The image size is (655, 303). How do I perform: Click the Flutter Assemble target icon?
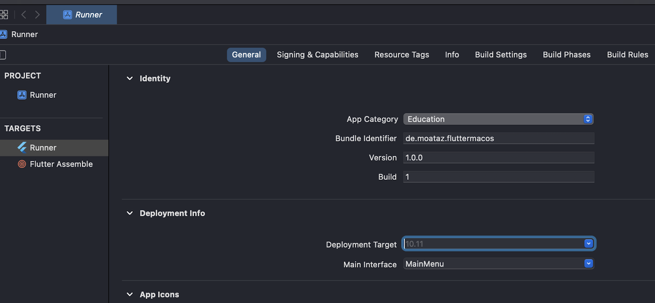click(22, 164)
